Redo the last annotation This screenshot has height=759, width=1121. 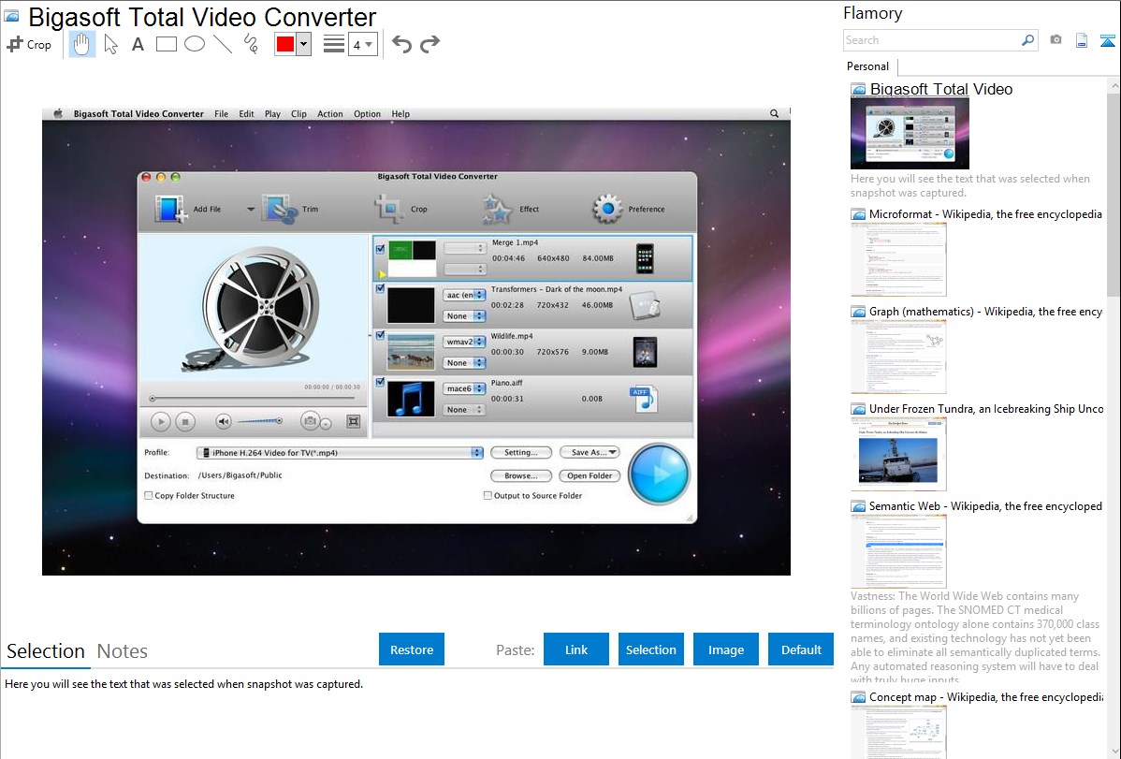point(429,44)
